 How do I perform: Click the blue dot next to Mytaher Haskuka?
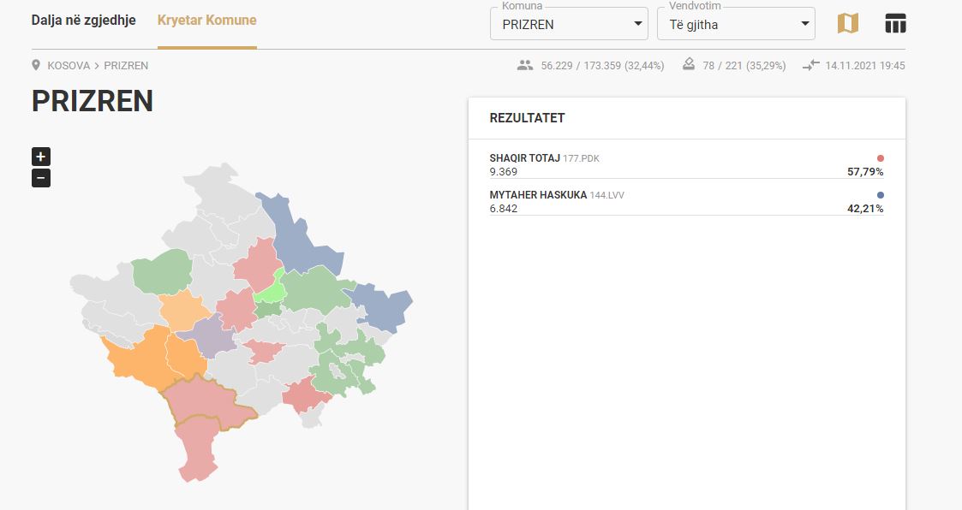[x=881, y=195]
